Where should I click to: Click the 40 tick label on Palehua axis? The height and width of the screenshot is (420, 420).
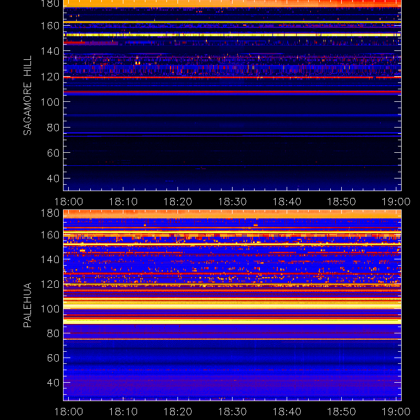click(x=53, y=383)
